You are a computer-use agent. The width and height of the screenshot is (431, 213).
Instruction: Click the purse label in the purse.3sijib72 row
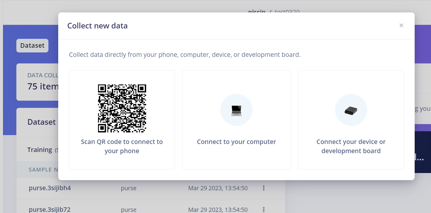click(x=129, y=210)
